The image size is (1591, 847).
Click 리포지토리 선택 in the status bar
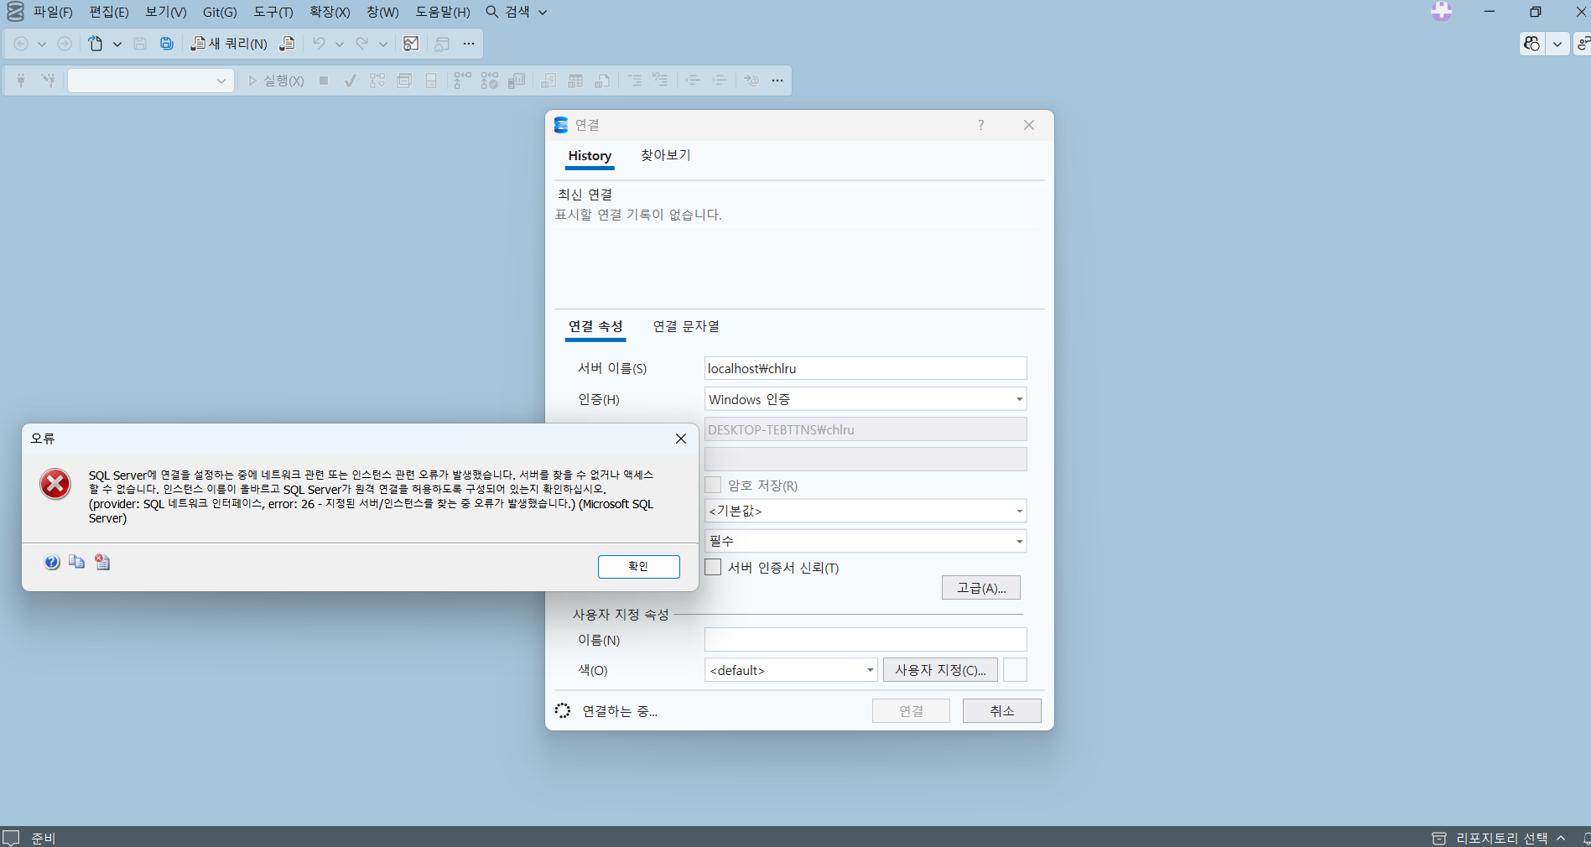coord(1500,838)
